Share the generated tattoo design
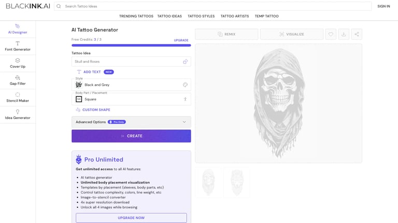The image size is (398, 223). click(x=357, y=34)
